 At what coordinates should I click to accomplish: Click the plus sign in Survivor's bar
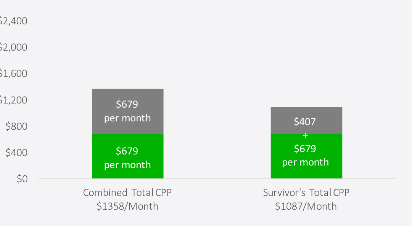305,135
